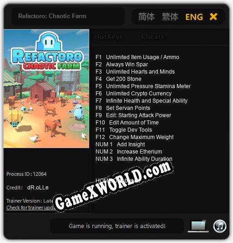
Task: Select F12 Change Maximum Weight
Action: 135,137
